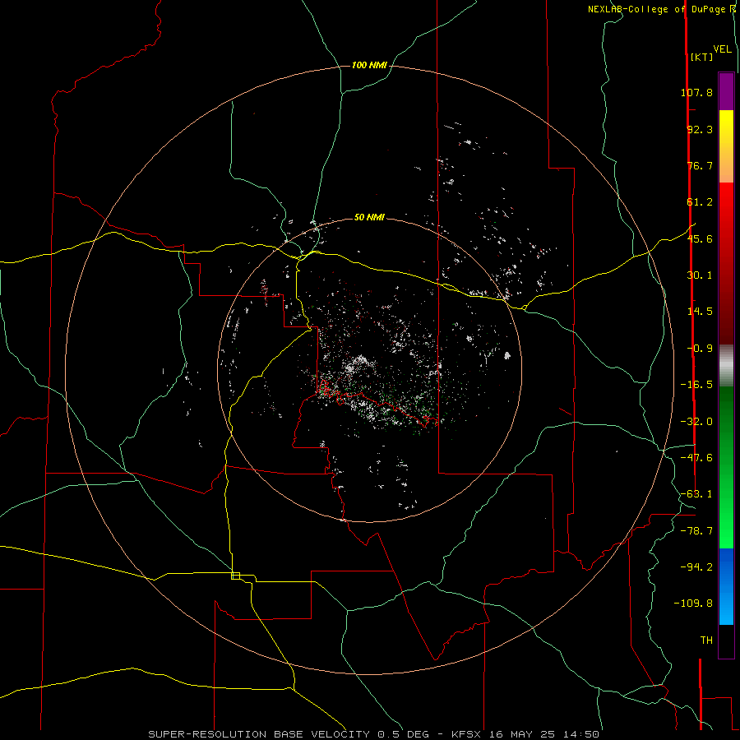
Task: Click the 61.2 legend value
Action: 700,202
